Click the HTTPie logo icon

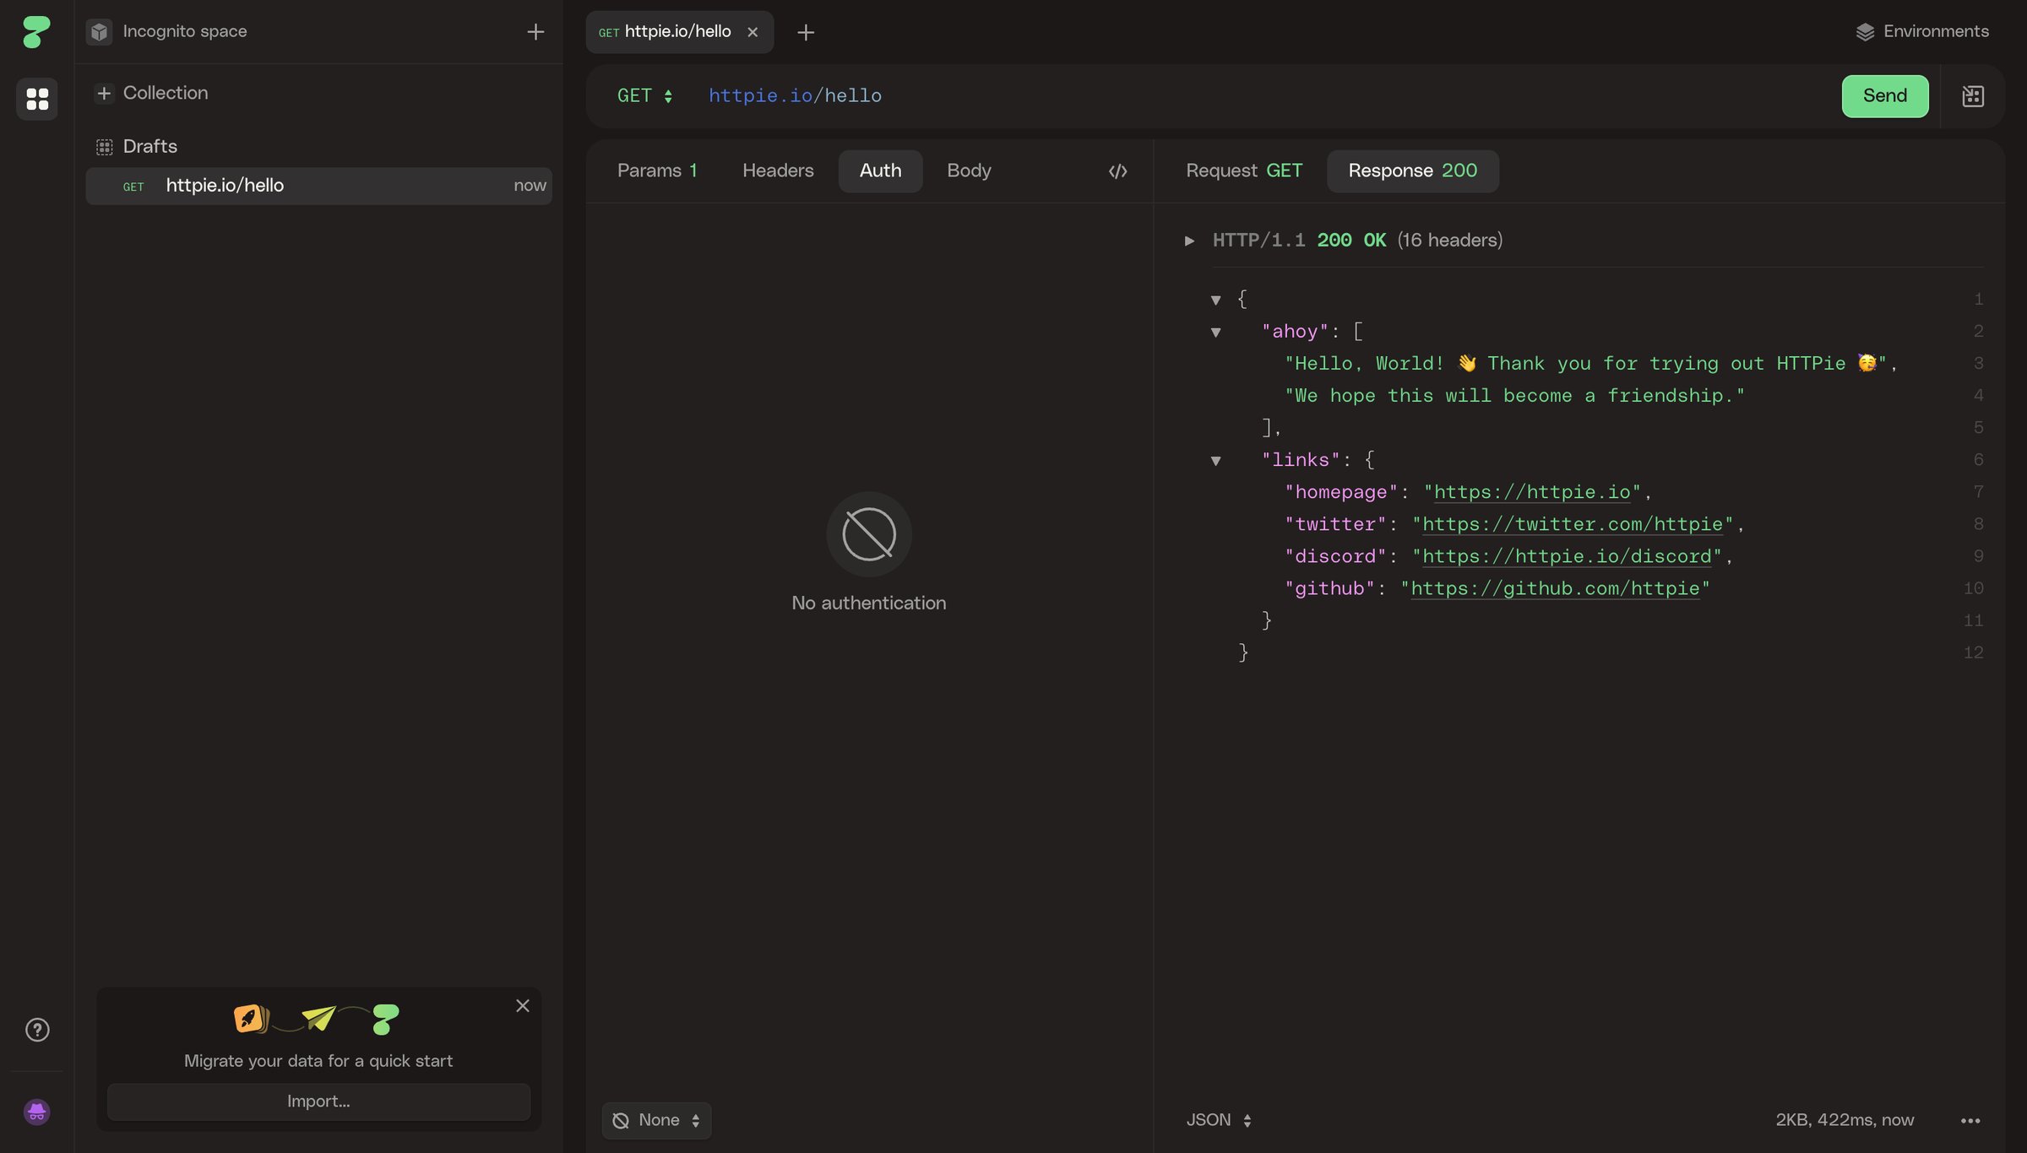(x=36, y=31)
